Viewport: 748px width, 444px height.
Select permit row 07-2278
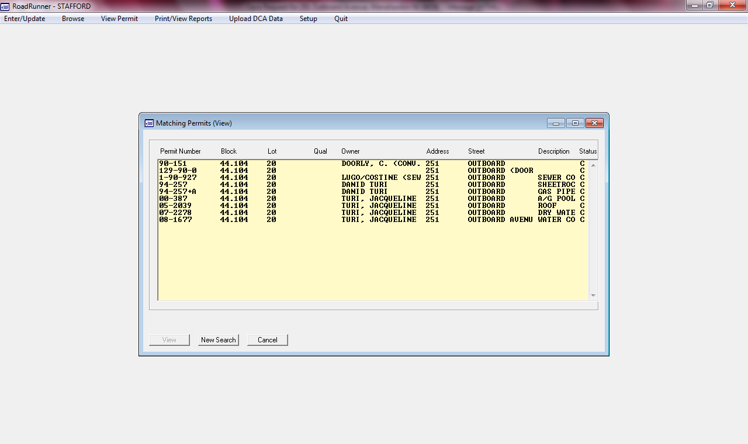click(372, 213)
